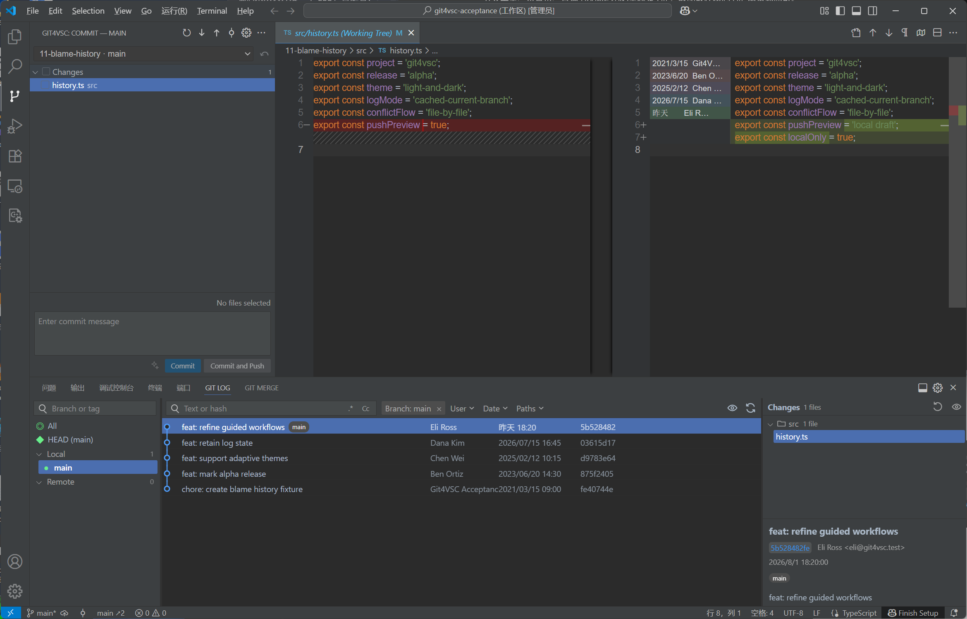Open file from diff editor toolbar

click(856, 33)
